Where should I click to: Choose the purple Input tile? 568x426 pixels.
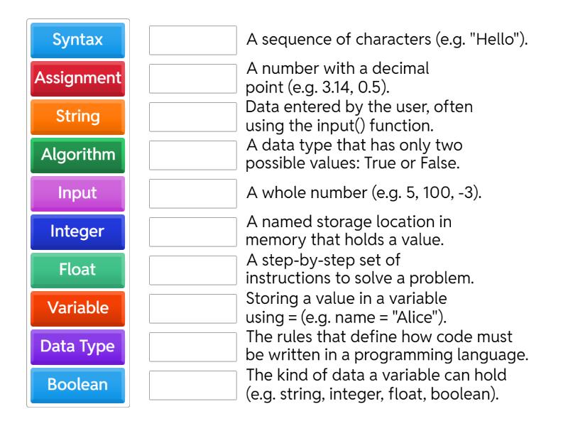[77, 194]
